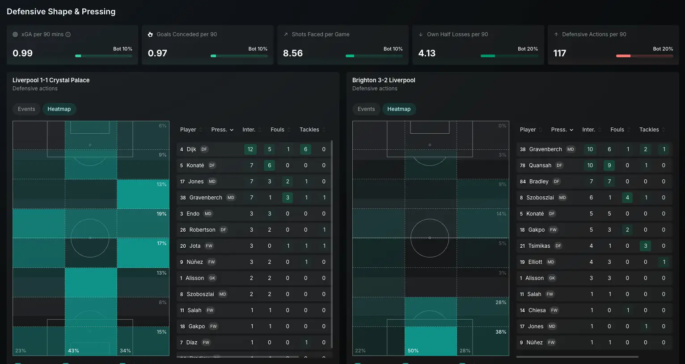Screen dimensions: 685x364
Task: Click the DF position badge next to Dijk
Action: (x=204, y=149)
